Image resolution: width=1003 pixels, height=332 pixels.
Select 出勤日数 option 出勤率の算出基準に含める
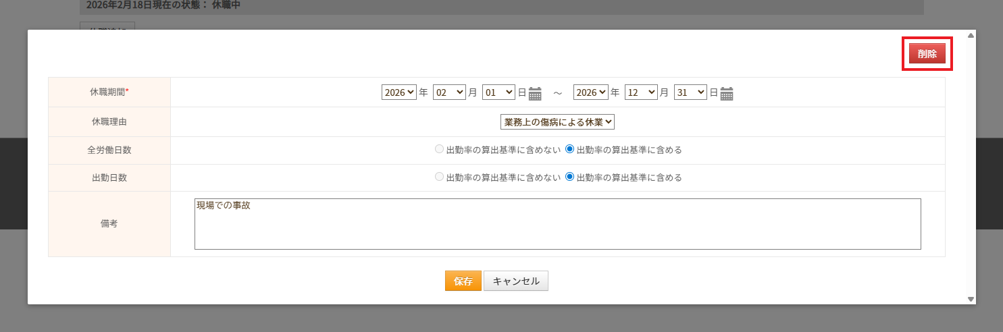coord(569,177)
